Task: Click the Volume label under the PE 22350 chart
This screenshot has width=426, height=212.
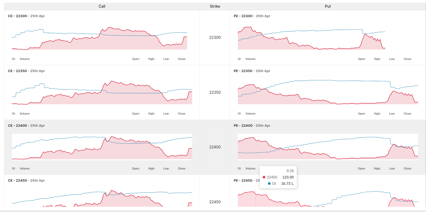Action: pos(251,114)
